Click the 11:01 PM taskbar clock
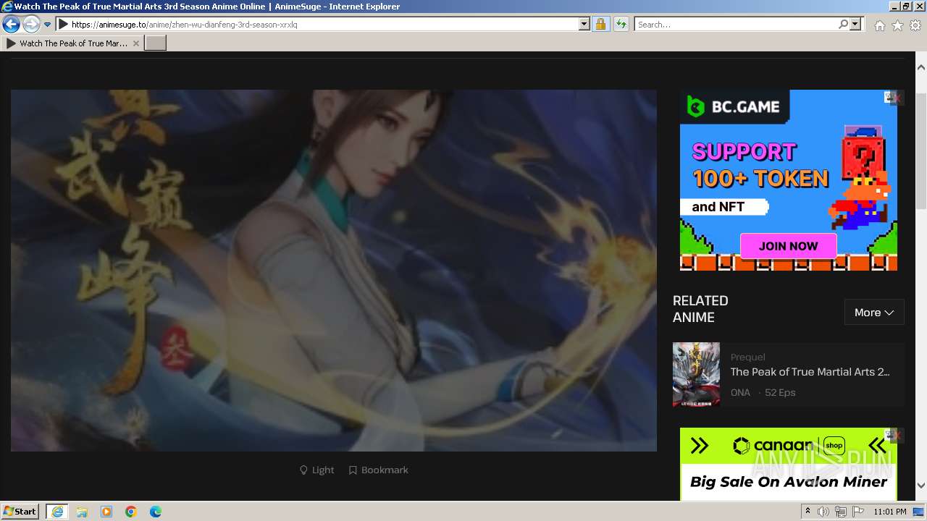Screen dimensions: 927x521 [889, 512]
